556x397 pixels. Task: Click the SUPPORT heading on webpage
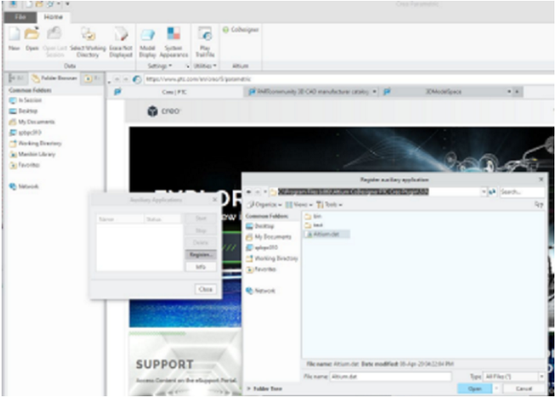(165, 364)
